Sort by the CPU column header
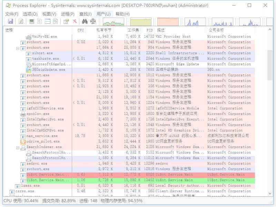Image resolution: width=276 pixels, height=207 pixels. pyautogui.click(x=79, y=30)
